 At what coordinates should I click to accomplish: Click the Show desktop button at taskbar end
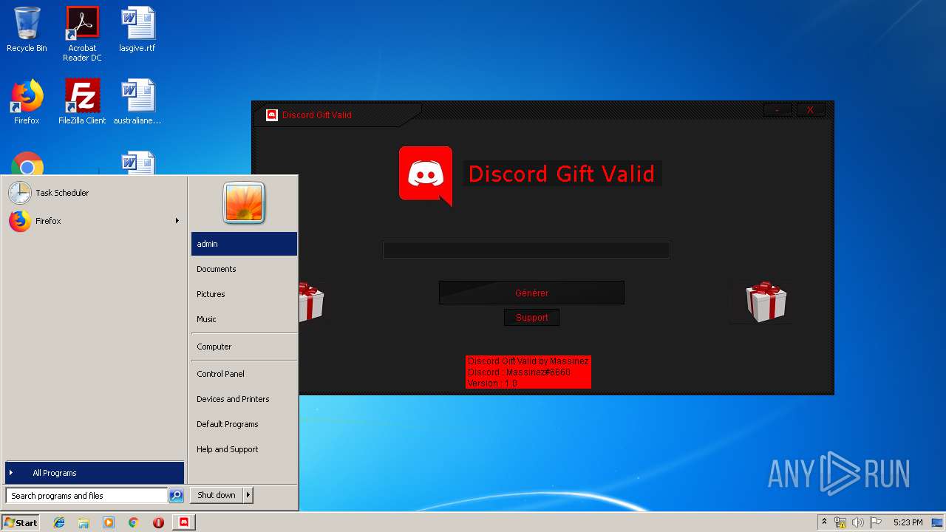938,522
